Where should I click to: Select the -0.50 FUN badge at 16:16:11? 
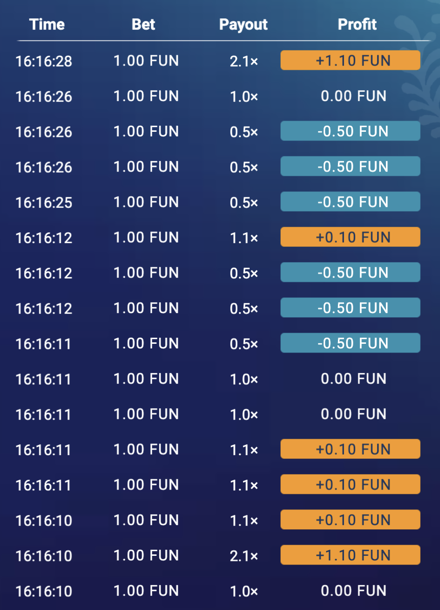click(350, 343)
